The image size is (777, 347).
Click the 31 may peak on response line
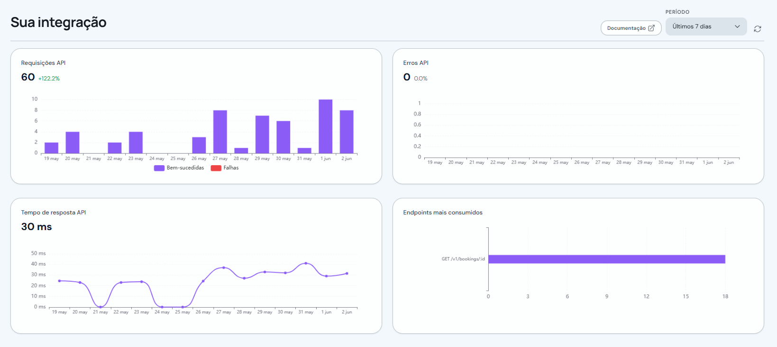[x=306, y=263]
